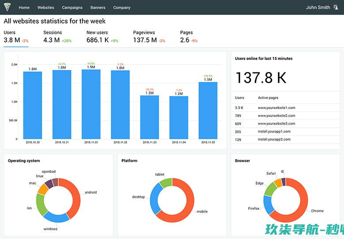Click the linux segment in Operating system chart
Screen dimensions: 344x239
click(x=49, y=184)
